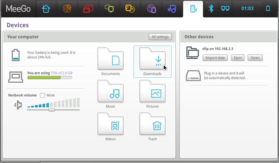
Task: Open the Downloads folder
Action: click(x=153, y=62)
